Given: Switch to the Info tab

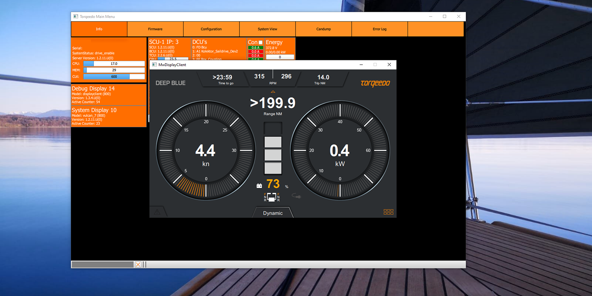Looking at the screenshot, I should click(99, 29).
